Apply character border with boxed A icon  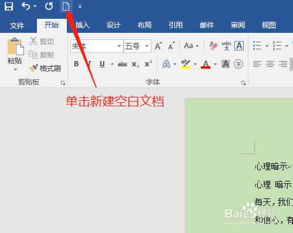coord(239,46)
